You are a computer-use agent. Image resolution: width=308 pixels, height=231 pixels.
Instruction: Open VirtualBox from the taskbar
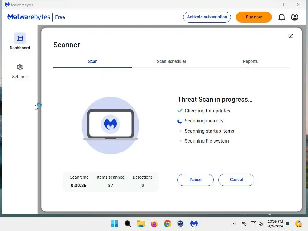click(x=180, y=224)
